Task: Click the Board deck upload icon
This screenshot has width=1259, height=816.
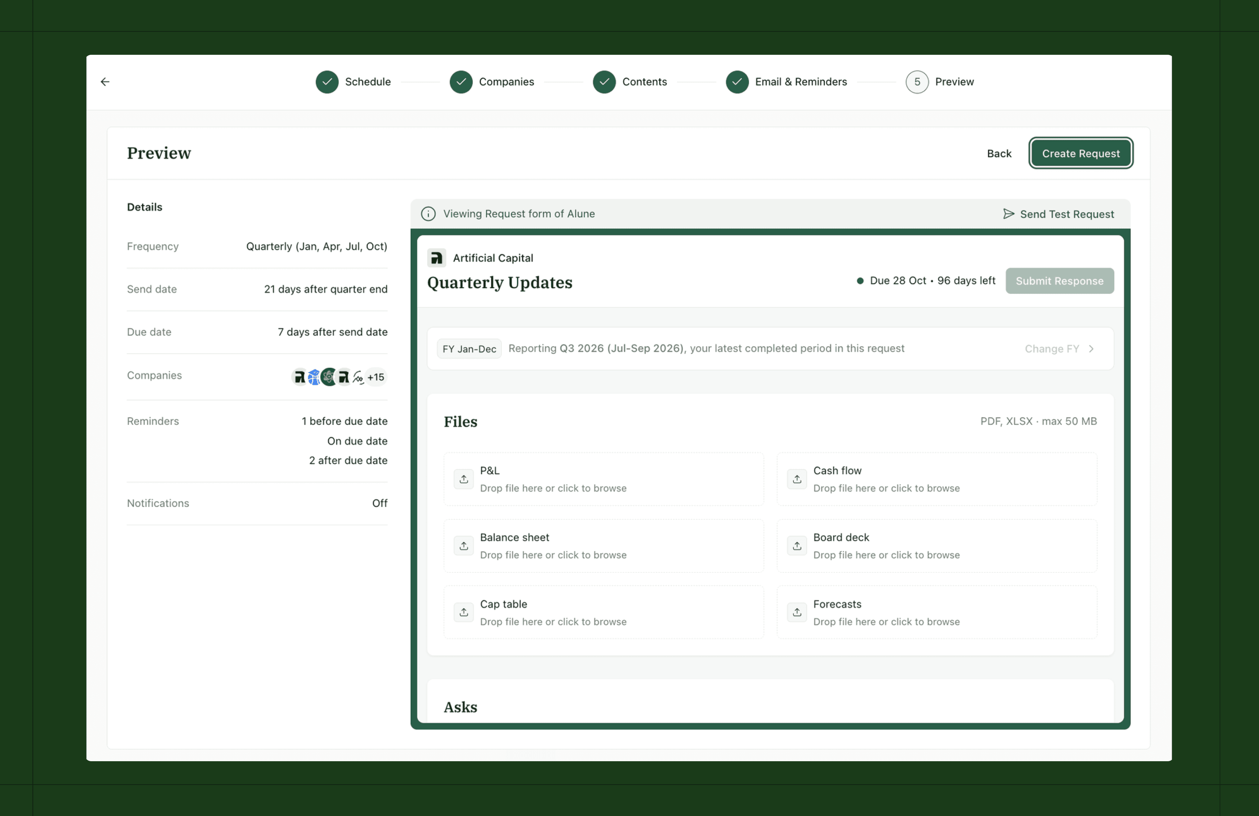Action: [797, 546]
